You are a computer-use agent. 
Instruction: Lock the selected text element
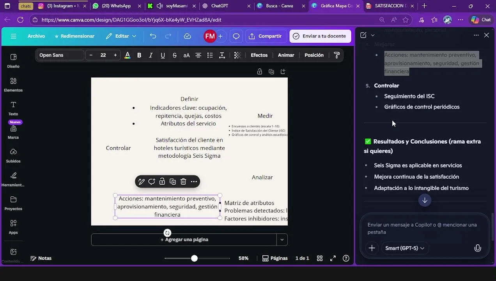(x=162, y=181)
